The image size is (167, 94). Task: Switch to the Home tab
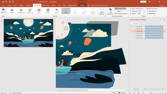[9, 5]
